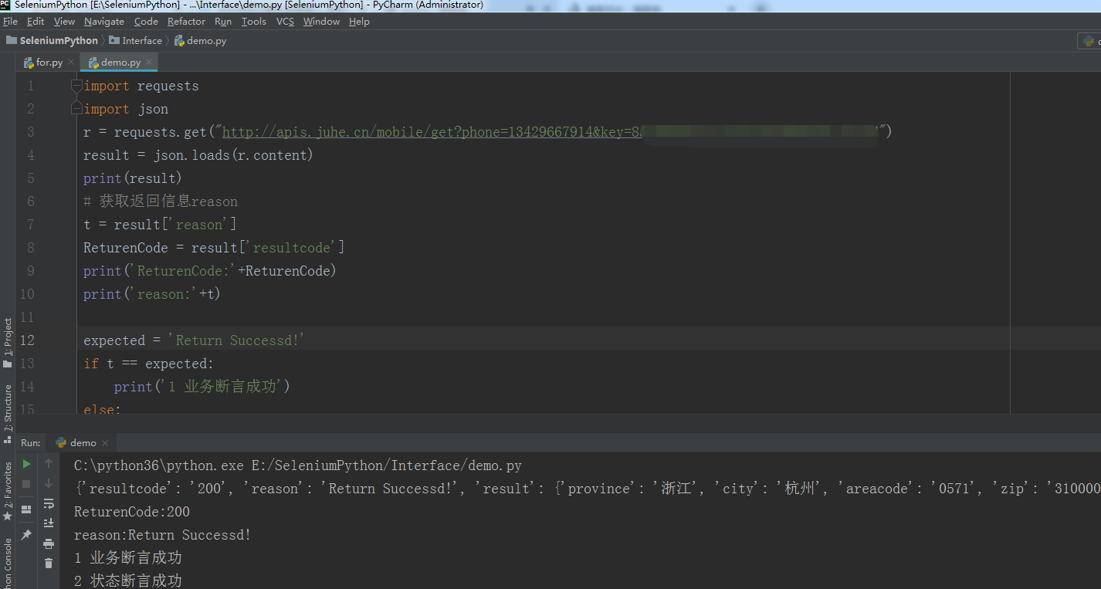The image size is (1101, 589).
Task: Open the Window menu
Action: 321,22
